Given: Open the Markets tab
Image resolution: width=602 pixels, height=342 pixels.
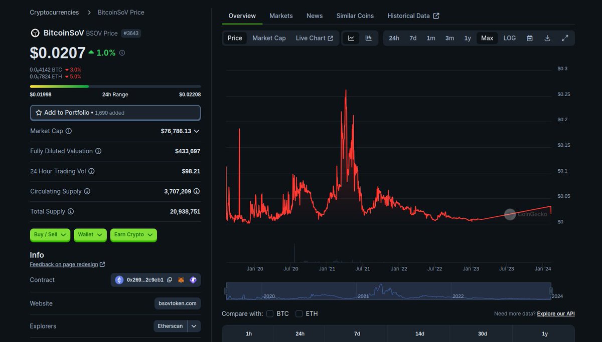Looking at the screenshot, I should pos(281,16).
